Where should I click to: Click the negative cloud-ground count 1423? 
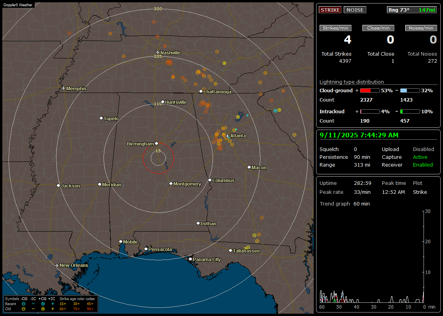tap(406, 100)
